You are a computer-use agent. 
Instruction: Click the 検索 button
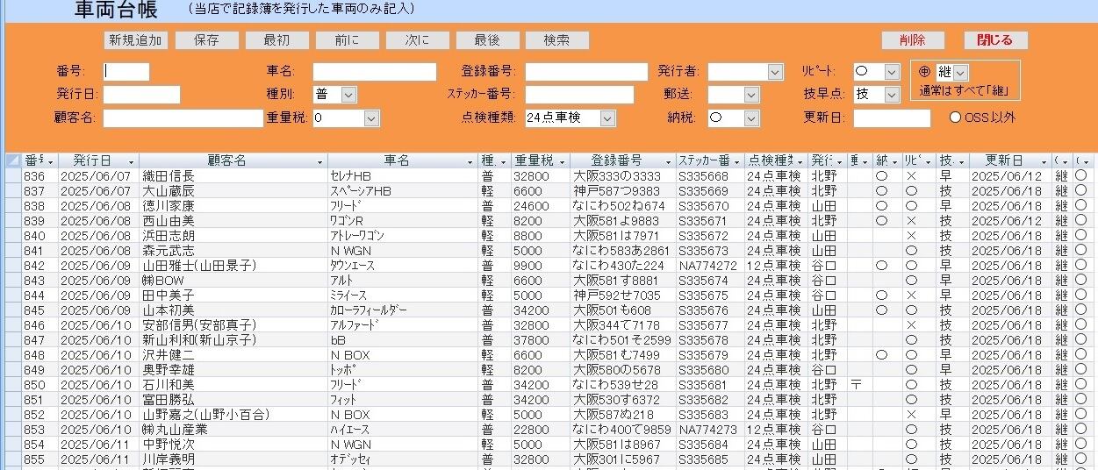click(x=556, y=40)
